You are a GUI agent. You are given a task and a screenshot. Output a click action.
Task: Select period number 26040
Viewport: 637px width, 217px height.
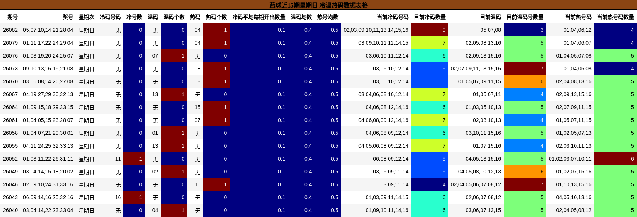click(10, 210)
